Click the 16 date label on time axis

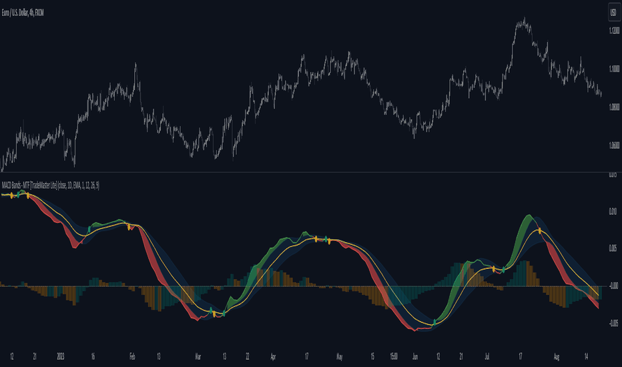[93, 357]
